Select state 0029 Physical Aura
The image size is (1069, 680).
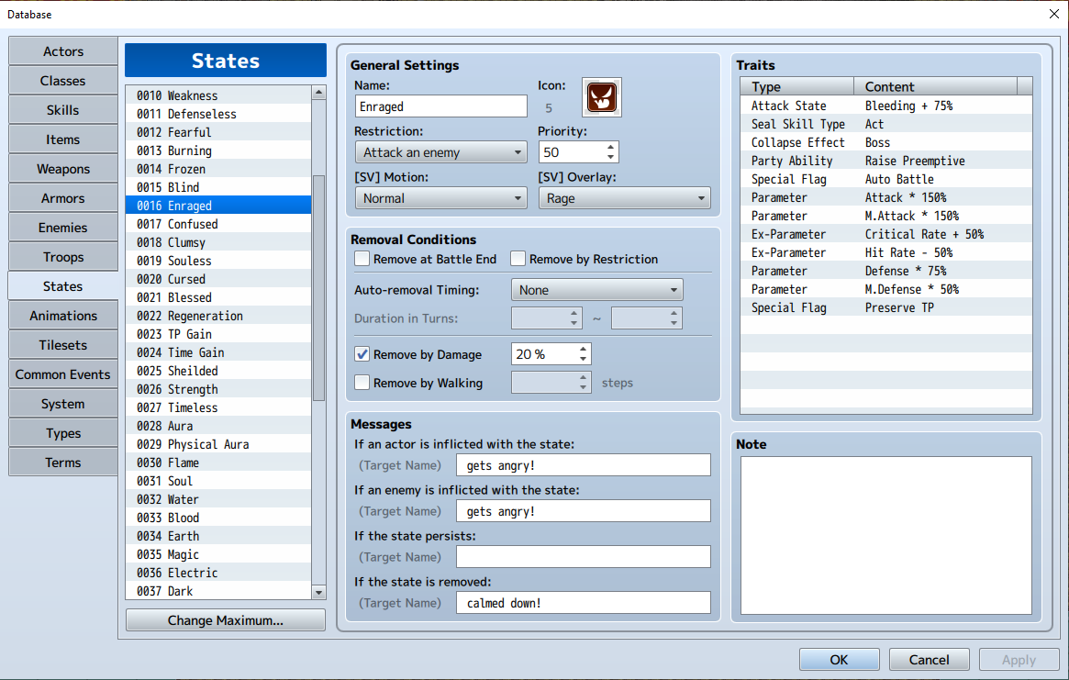coord(218,444)
